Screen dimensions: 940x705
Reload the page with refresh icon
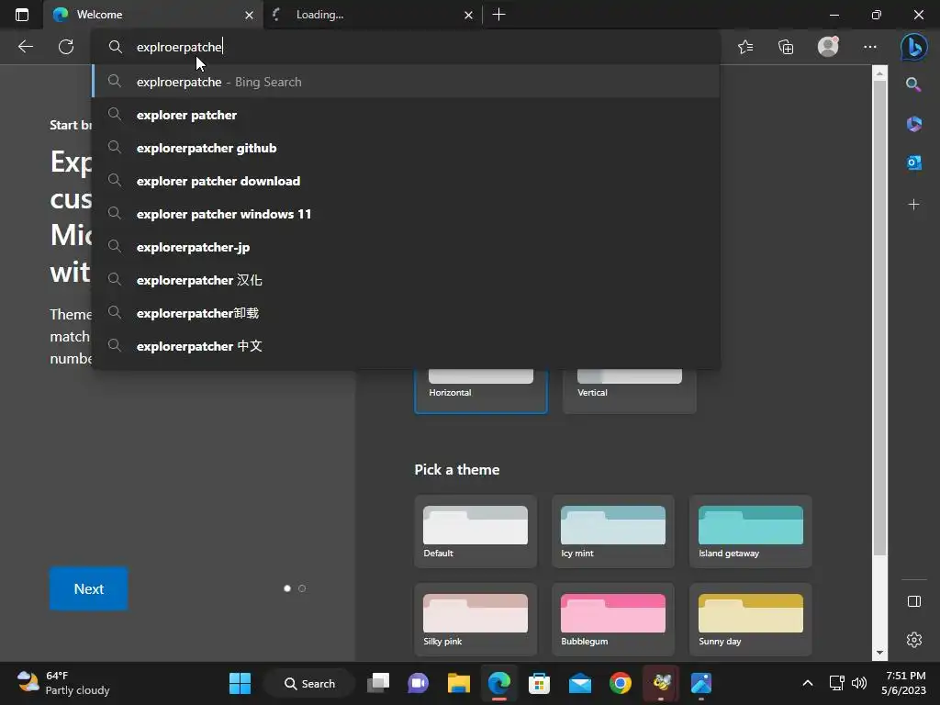pyautogui.click(x=66, y=47)
